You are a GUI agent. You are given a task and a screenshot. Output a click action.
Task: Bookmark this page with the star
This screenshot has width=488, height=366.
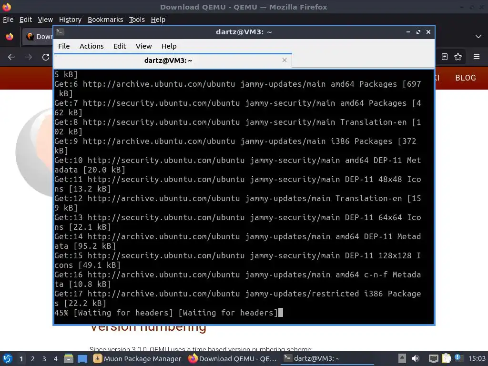coord(458,57)
